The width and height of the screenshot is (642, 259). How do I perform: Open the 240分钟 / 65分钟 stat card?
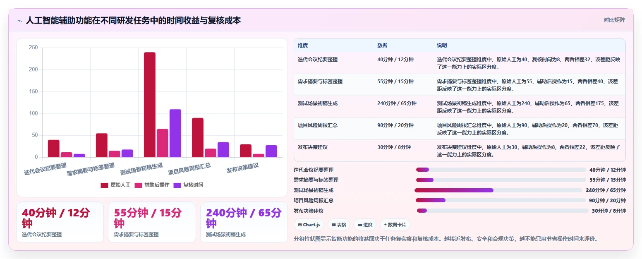pos(244,222)
